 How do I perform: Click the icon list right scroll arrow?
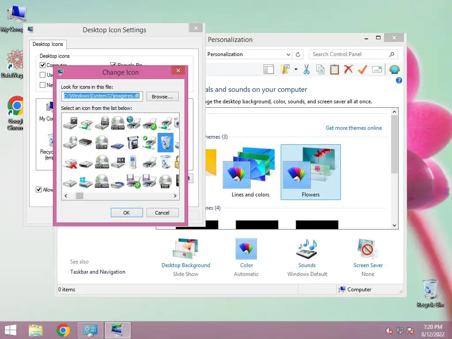(175, 196)
